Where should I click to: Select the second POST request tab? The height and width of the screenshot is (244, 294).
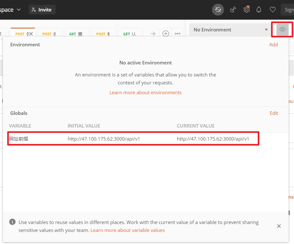[x=49, y=34]
